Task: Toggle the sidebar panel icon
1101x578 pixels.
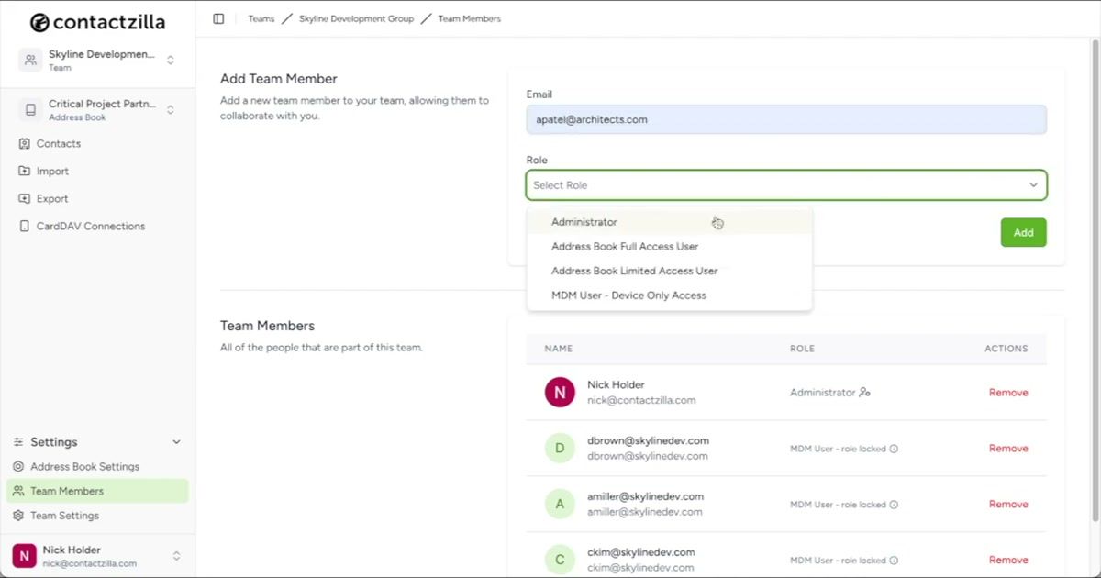Action: 218,18
